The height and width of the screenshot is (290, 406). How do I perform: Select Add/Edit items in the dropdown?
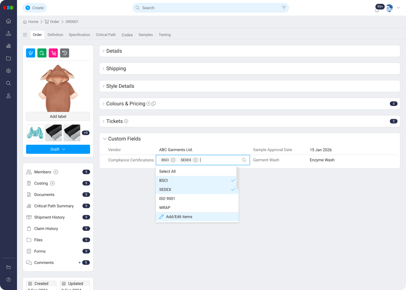click(x=179, y=217)
